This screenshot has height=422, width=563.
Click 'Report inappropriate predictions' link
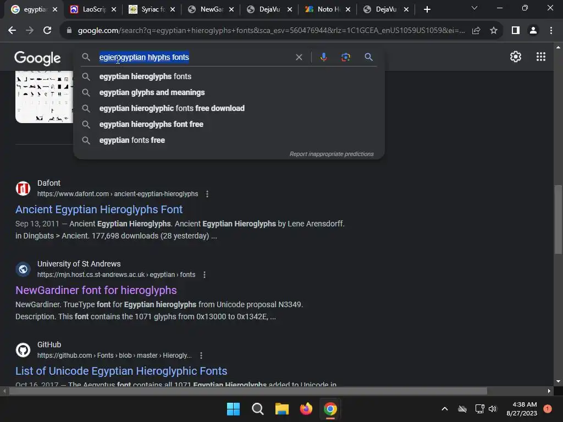coord(332,154)
